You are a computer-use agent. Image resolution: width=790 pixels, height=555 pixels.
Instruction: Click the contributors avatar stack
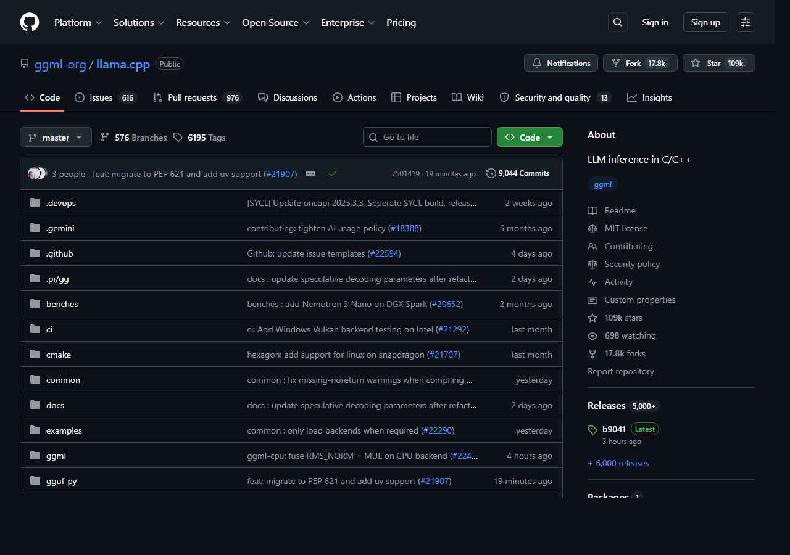tap(38, 174)
